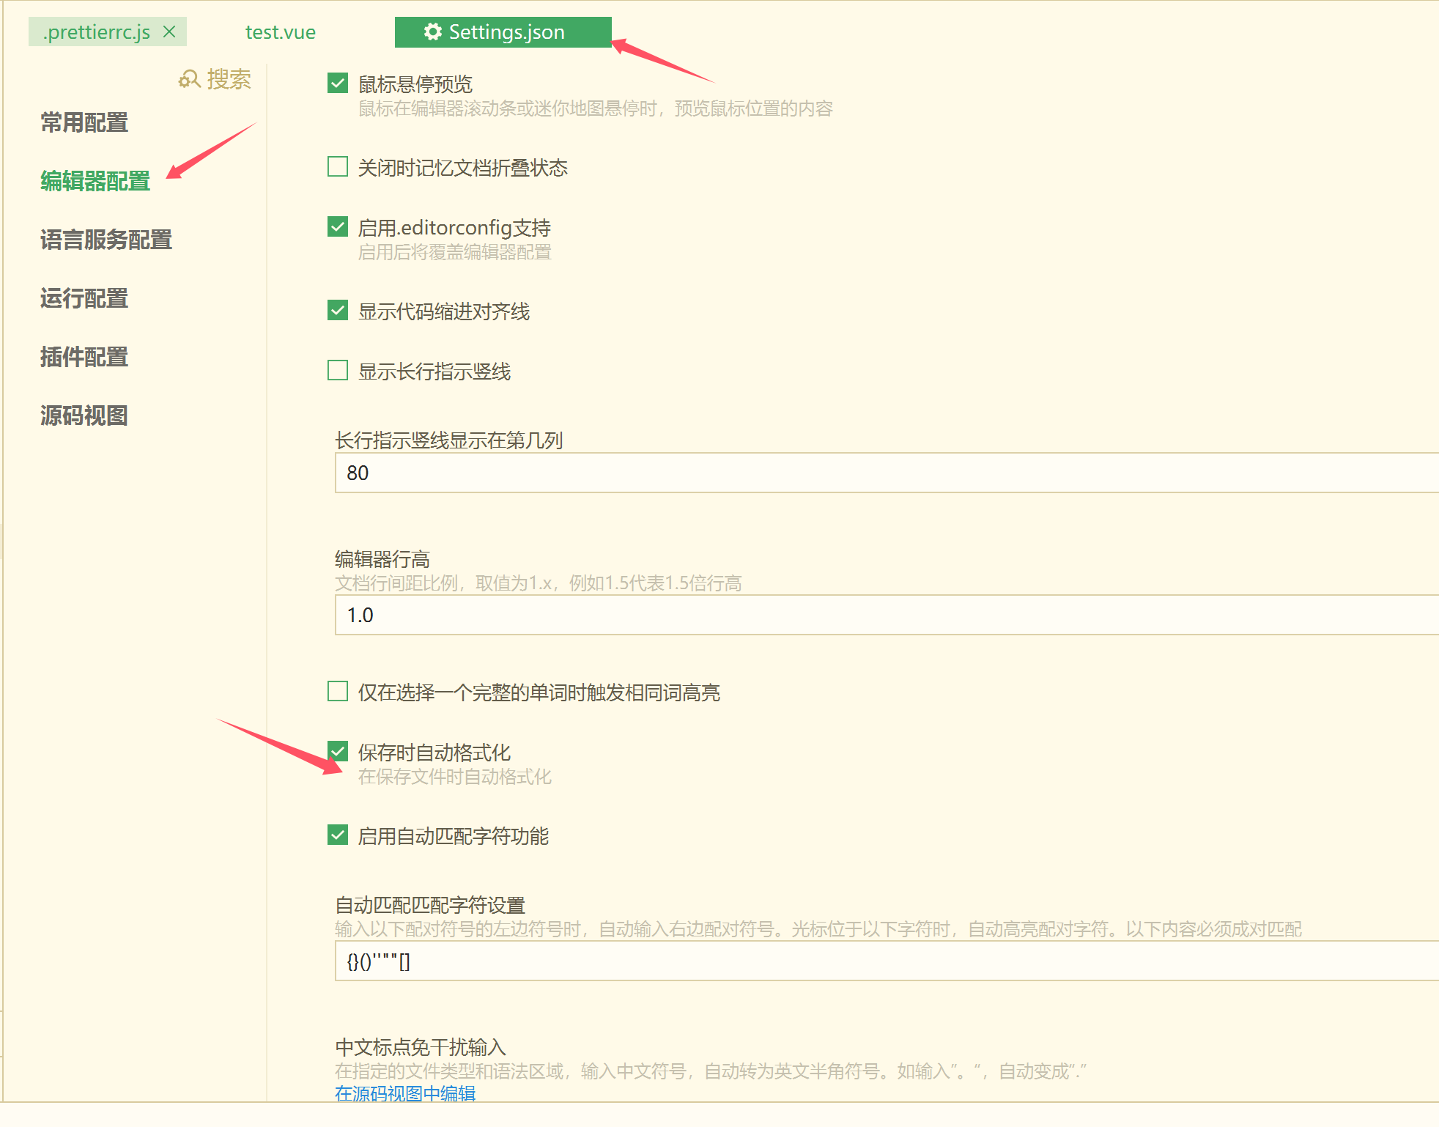Check 仅在选择一个完整的单词时触发相同词高亮
This screenshot has width=1439, height=1127.
click(x=338, y=692)
